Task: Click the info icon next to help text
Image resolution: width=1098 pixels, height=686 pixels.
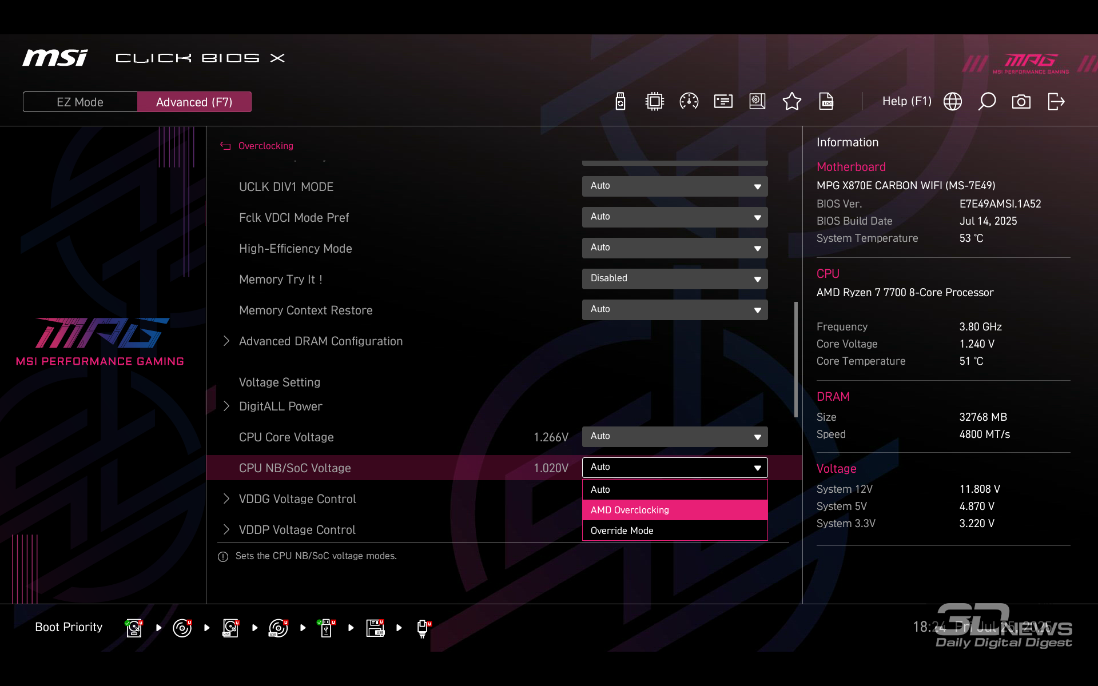Action: [223, 556]
